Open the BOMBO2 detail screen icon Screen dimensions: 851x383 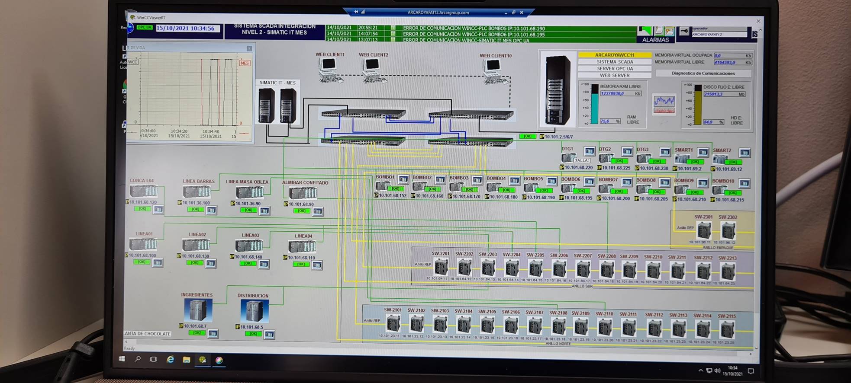440,179
